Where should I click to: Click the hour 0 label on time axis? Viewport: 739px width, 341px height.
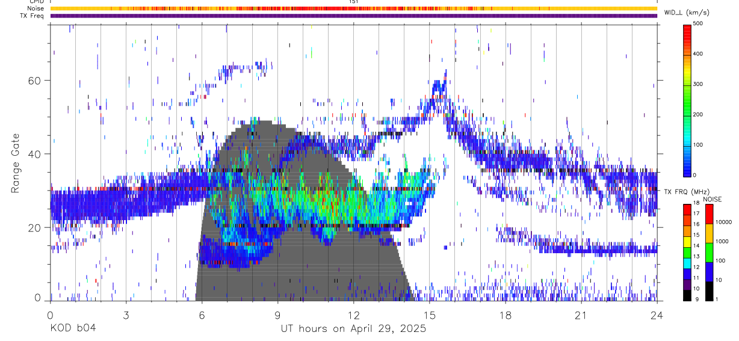click(x=50, y=315)
